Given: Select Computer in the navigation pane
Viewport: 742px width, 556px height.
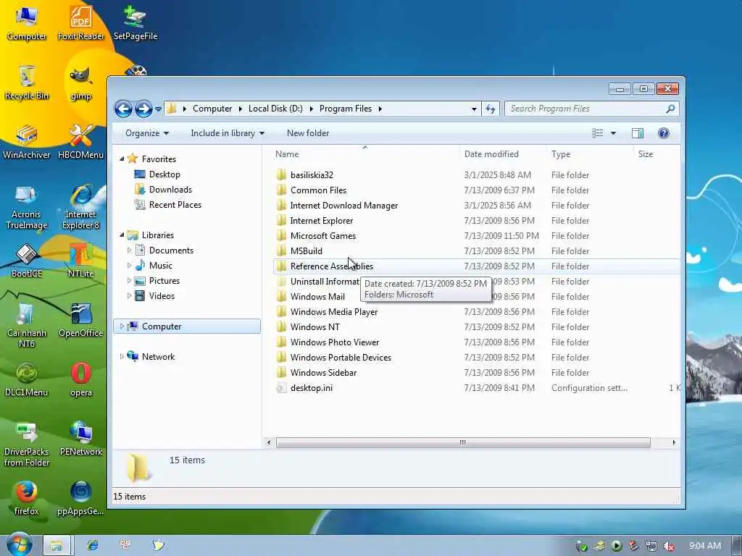Looking at the screenshot, I should click(187, 327).
